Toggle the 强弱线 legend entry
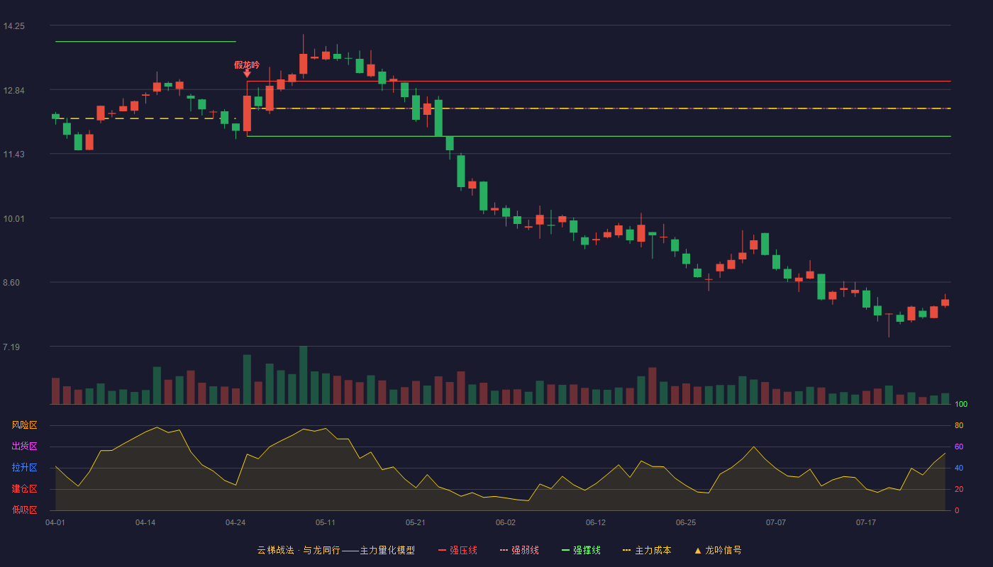Viewport: 993px width, 567px height. tap(519, 550)
